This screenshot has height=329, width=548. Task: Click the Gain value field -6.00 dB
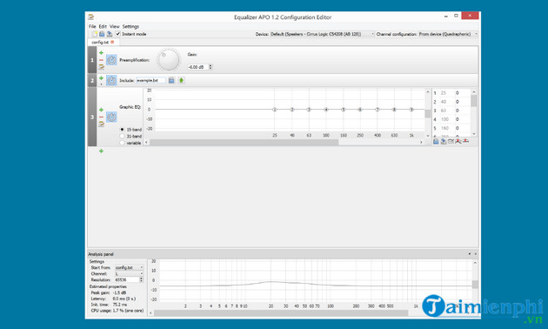pos(197,67)
